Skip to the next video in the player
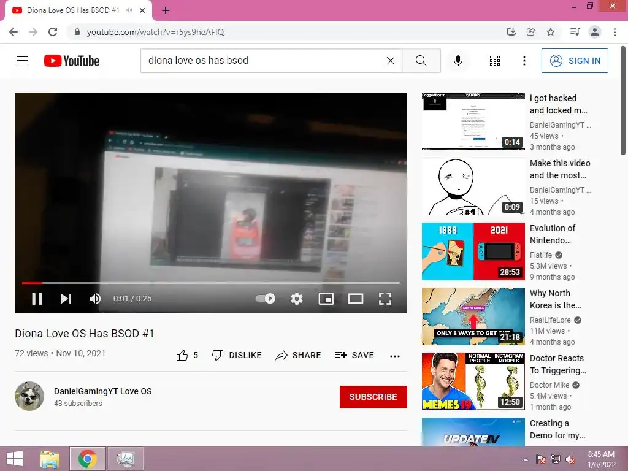Viewport: 628px width, 471px height. [x=66, y=299]
